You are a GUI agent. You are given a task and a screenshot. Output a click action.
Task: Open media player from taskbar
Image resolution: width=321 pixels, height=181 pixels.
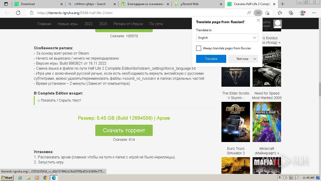(x=37, y=178)
